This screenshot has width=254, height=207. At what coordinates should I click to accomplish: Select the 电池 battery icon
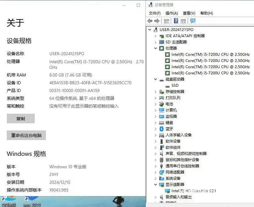pos(162,104)
